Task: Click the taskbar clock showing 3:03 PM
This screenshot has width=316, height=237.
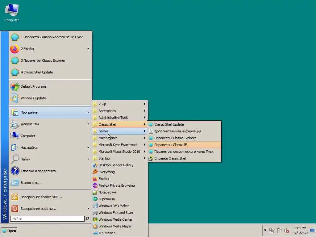Action: point(300,230)
